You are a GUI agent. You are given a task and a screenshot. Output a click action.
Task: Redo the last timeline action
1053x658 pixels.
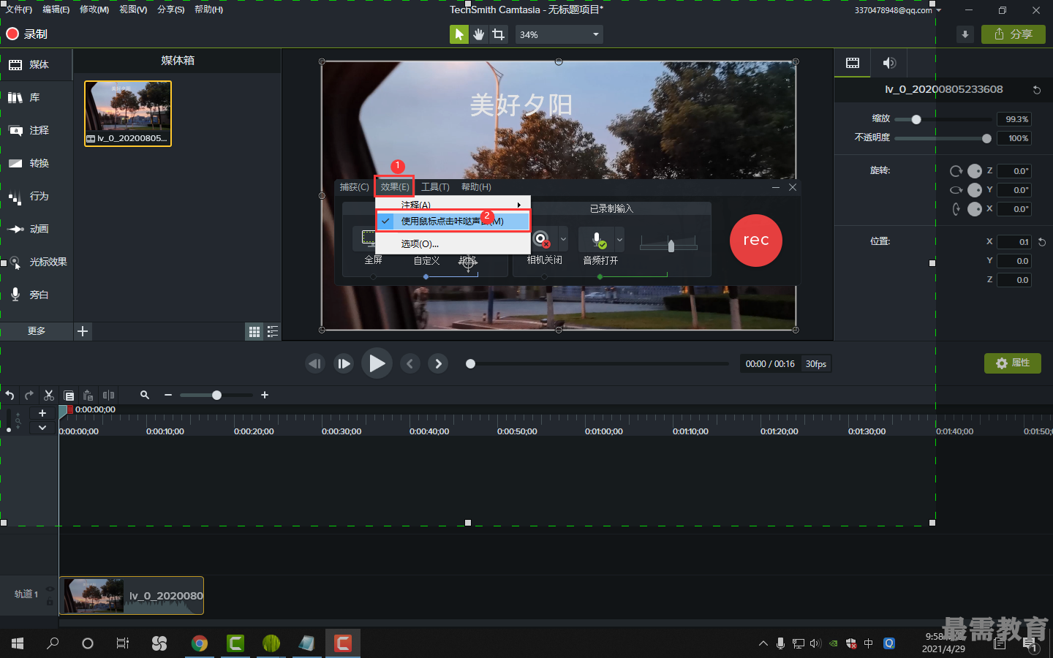tap(29, 395)
